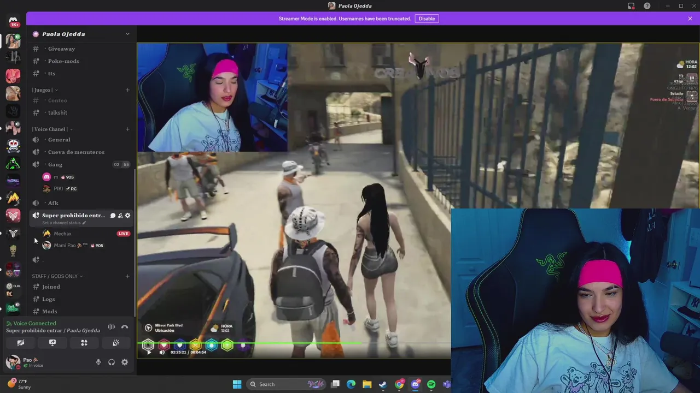This screenshot has width=700, height=393.
Task: Open Discord help icon in title bar
Action: 647,6
